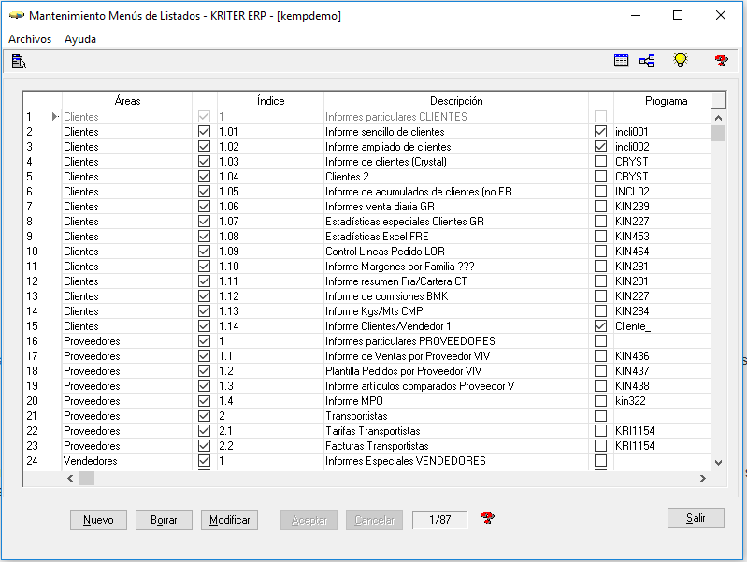Open the tree structure toolbar icon
The height and width of the screenshot is (562, 747).
647,61
